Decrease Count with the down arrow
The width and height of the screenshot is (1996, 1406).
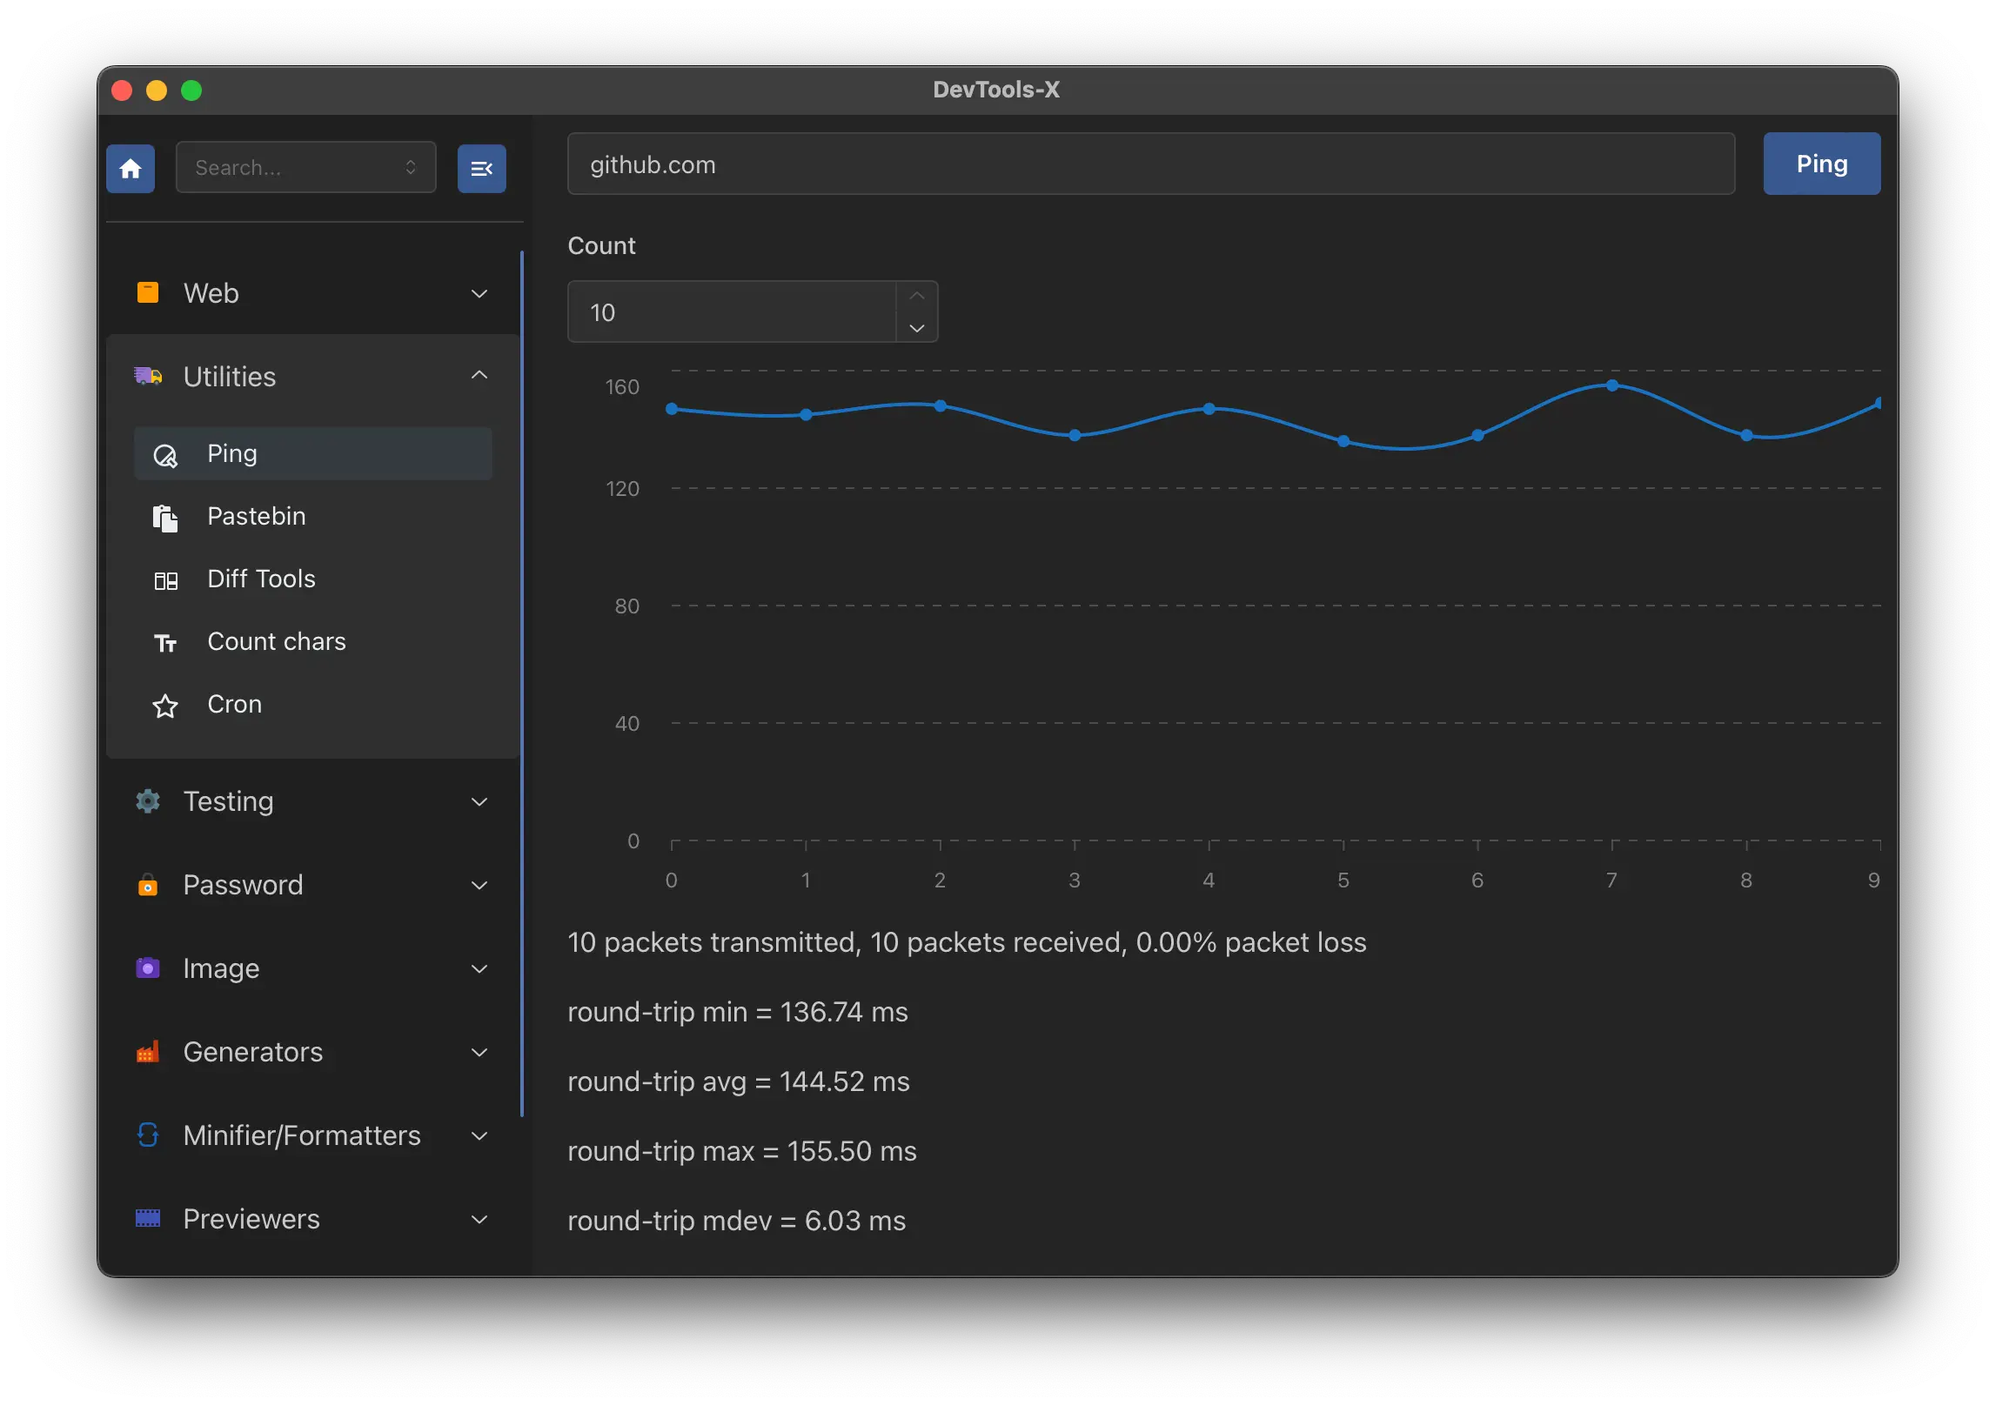(916, 327)
